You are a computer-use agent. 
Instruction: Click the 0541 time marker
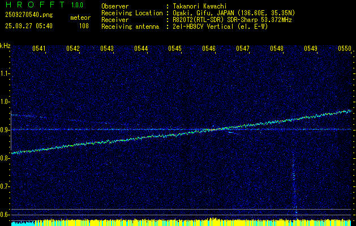click(39, 49)
